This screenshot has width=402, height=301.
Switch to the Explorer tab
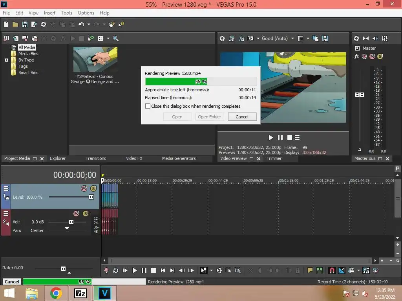click(58, 158)
